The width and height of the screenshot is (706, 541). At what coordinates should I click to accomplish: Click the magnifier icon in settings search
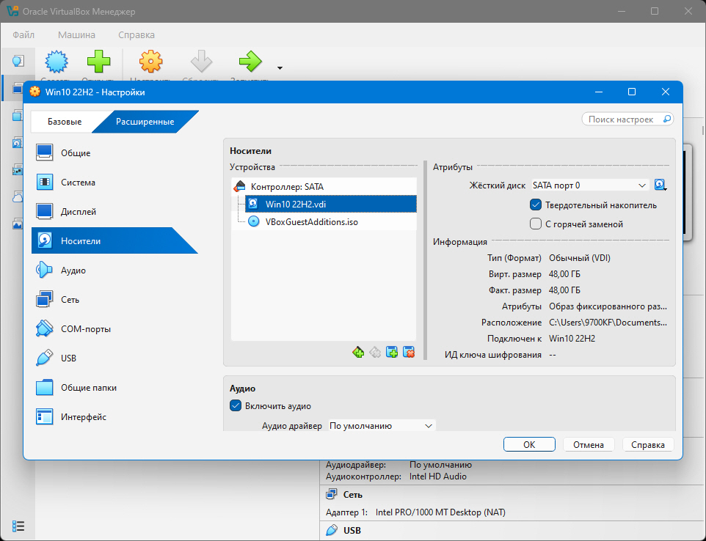[x=667, y=119]
